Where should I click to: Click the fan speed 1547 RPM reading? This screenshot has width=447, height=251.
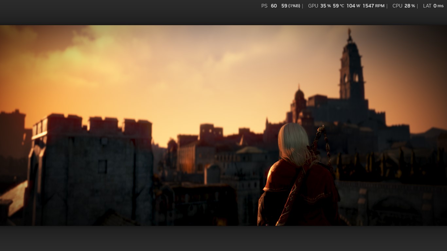(373, 6)
